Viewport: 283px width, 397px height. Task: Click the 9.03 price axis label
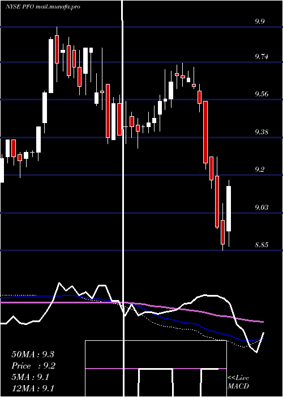pos(261,208)
